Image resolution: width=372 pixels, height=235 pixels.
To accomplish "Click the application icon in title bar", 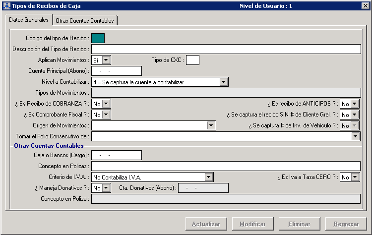I will point(5,6).
